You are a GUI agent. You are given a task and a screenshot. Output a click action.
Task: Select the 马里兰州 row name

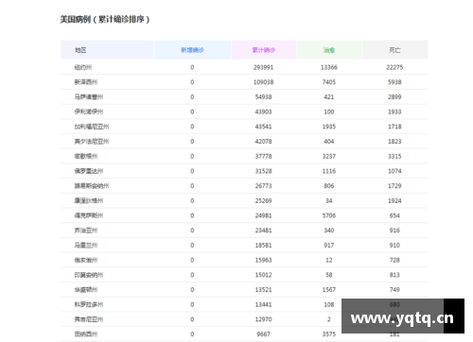86,245
